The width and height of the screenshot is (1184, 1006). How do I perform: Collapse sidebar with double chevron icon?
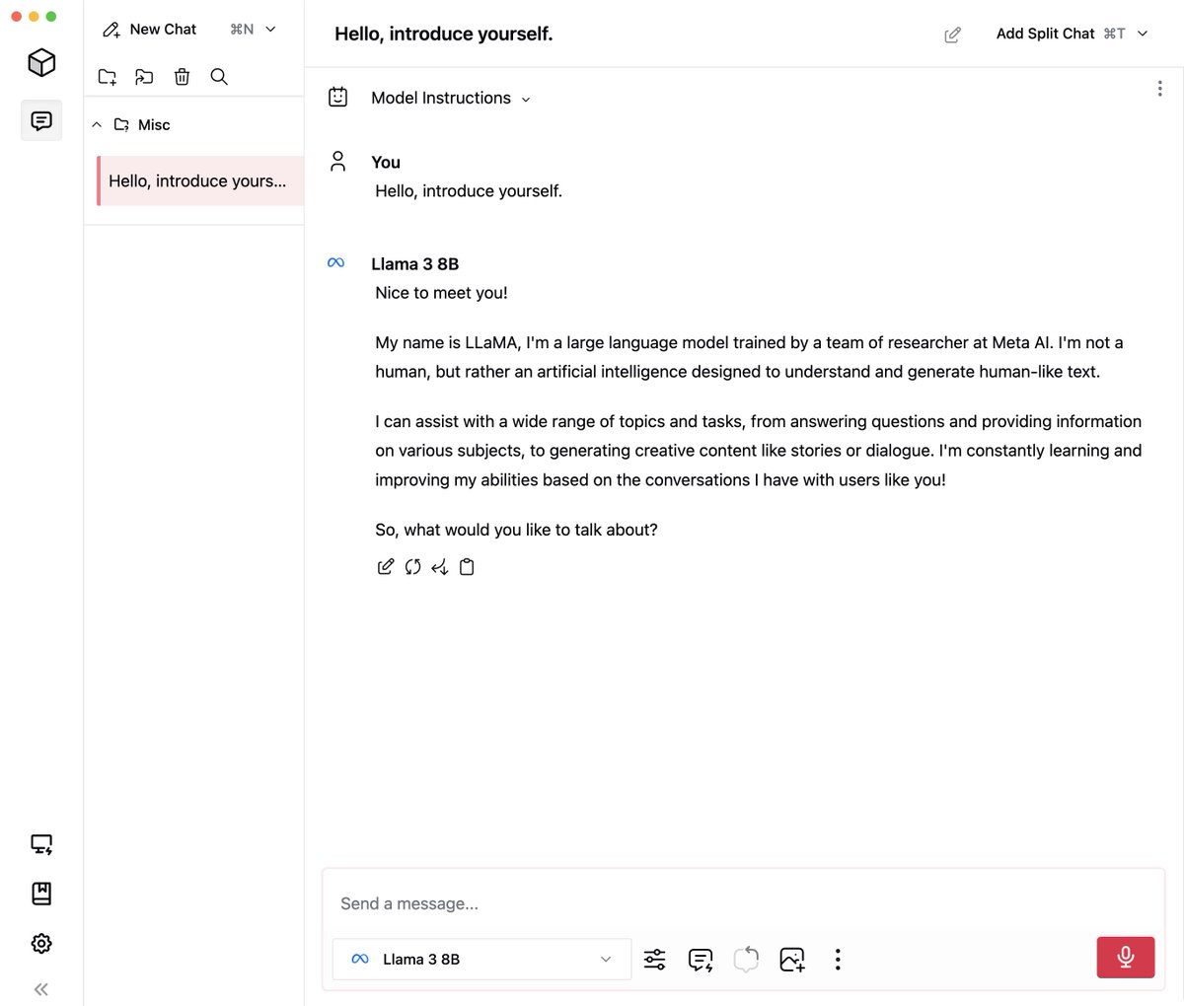41,989
